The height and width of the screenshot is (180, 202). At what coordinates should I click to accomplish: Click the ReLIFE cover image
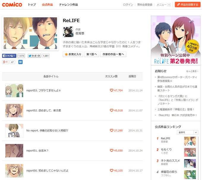coord(30,33)
